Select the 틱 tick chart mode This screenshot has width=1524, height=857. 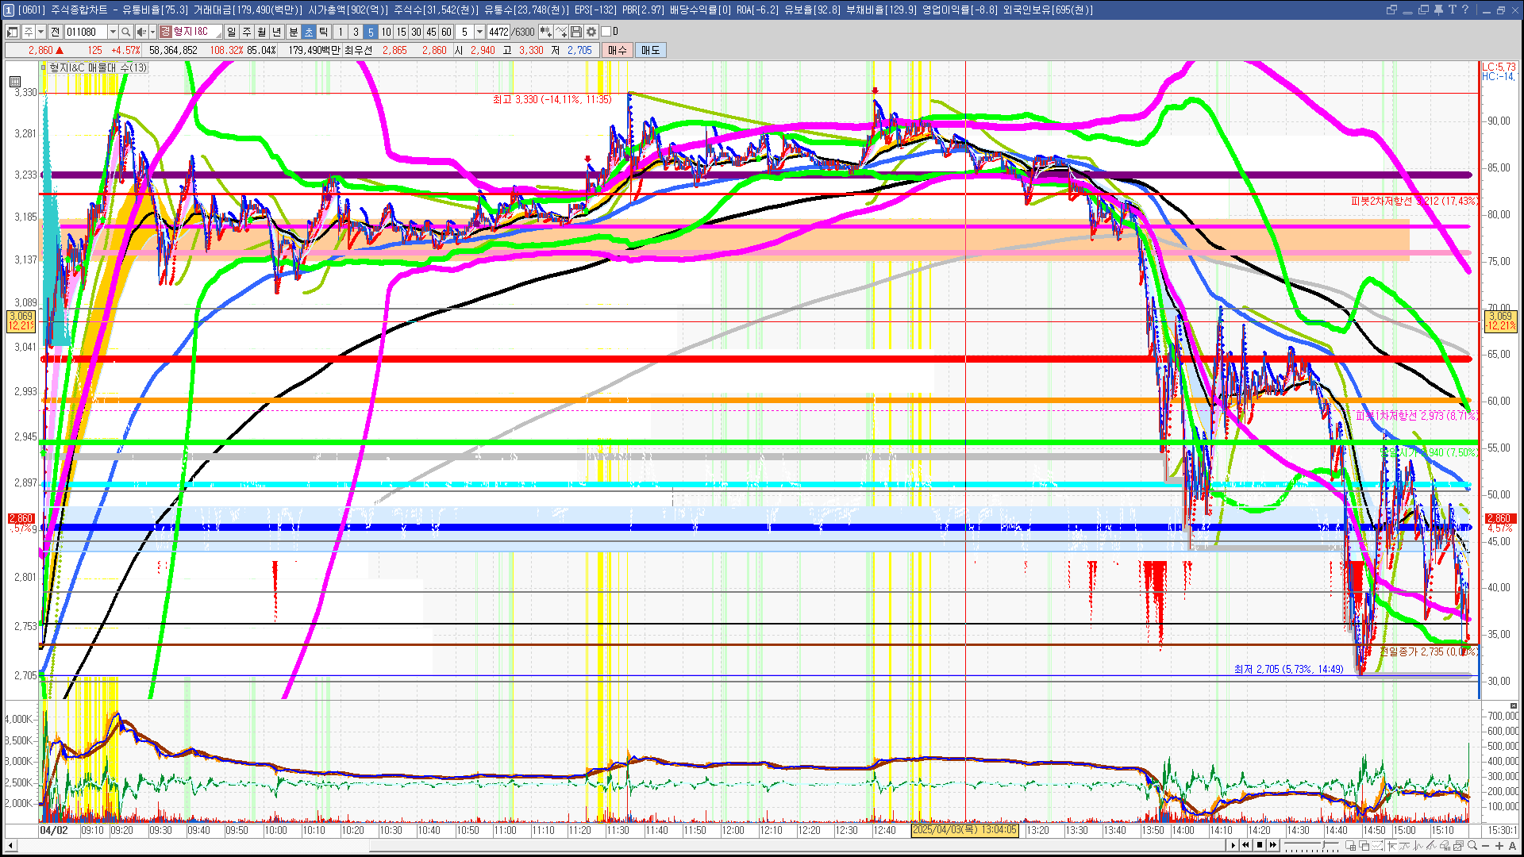pyautogui.click(x=324, y=32)
